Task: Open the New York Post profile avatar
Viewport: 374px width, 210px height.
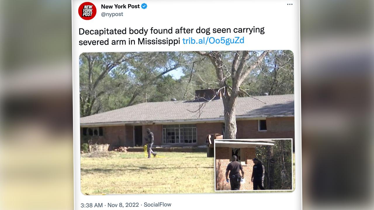Action: point(87,11)
